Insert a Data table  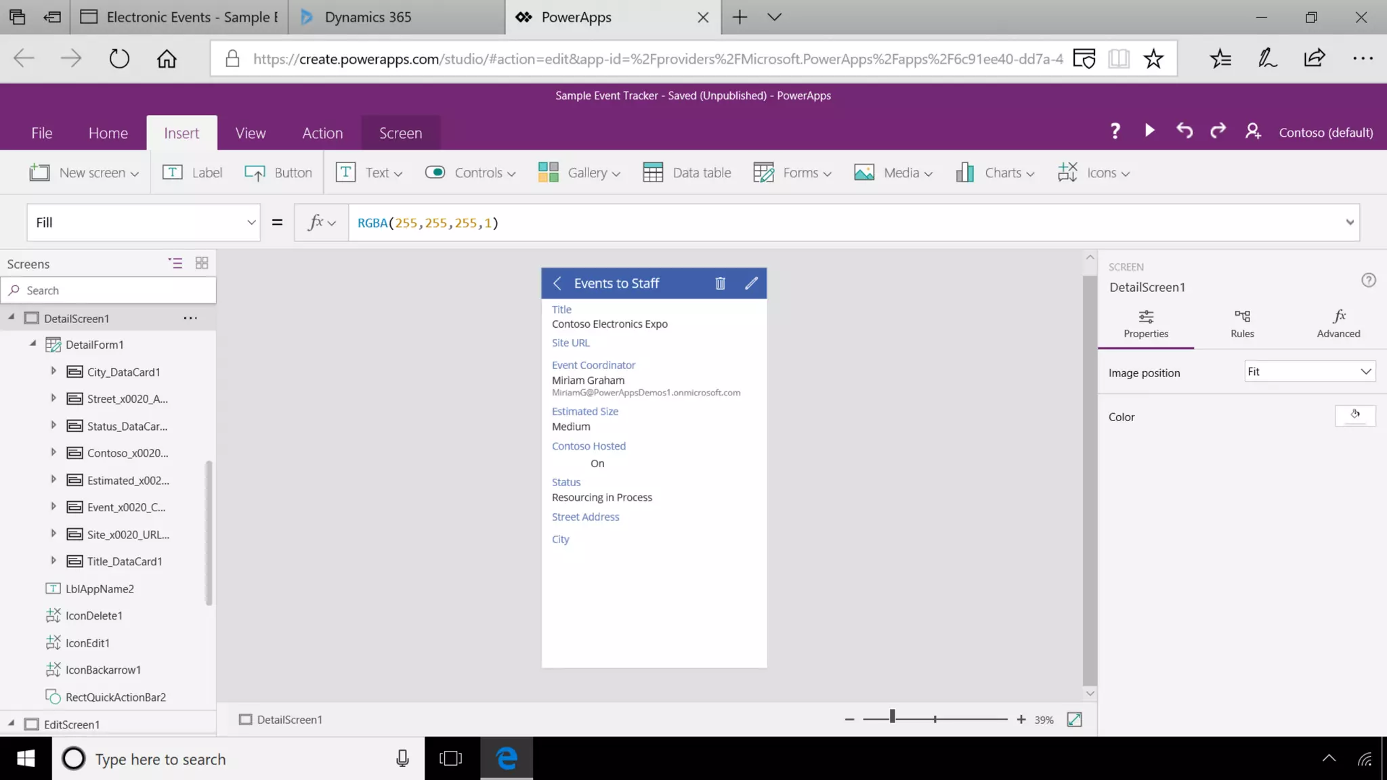(687, 173)
